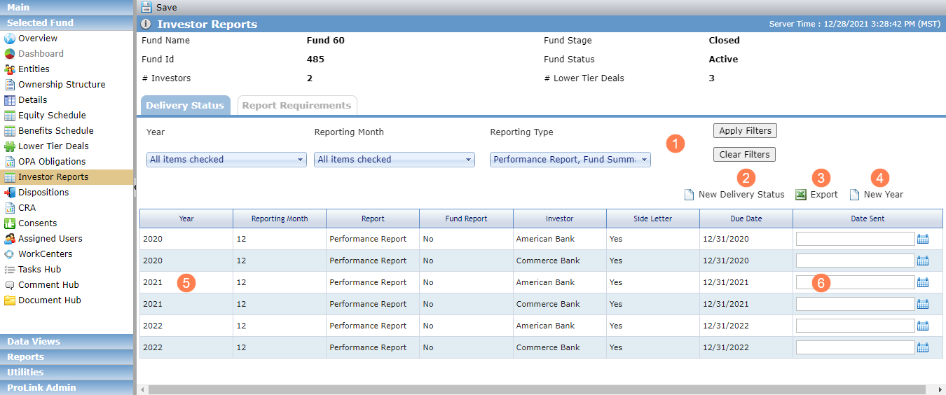946x395 pixels.
Task: Click the Lower Tier Deals clover icon
Action: [x=10, y=146]
